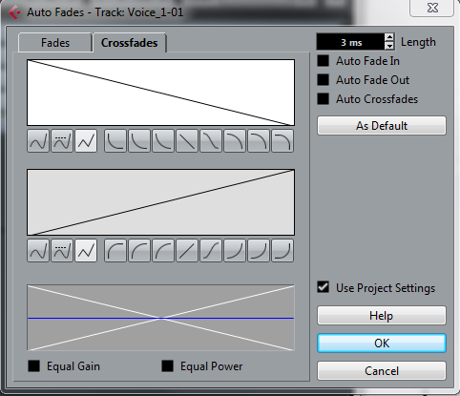Image resolution: width=460 pixels, height=396 pixels.
Task: Select damped spline interpolation for the fade-in curve
Action: [62, 251]
